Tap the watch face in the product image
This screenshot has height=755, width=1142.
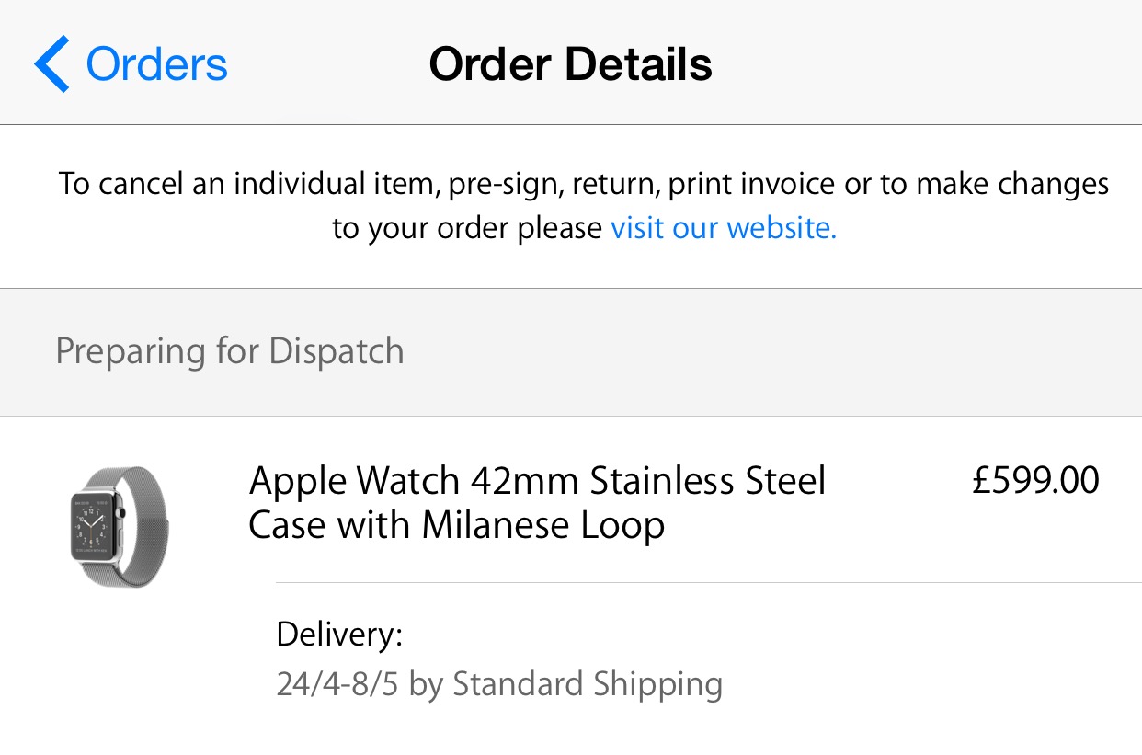coord(96,527)
